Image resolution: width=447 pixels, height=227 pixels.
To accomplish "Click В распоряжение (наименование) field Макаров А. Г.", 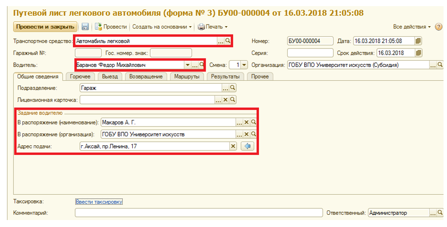I will click(x=168, y=123).
